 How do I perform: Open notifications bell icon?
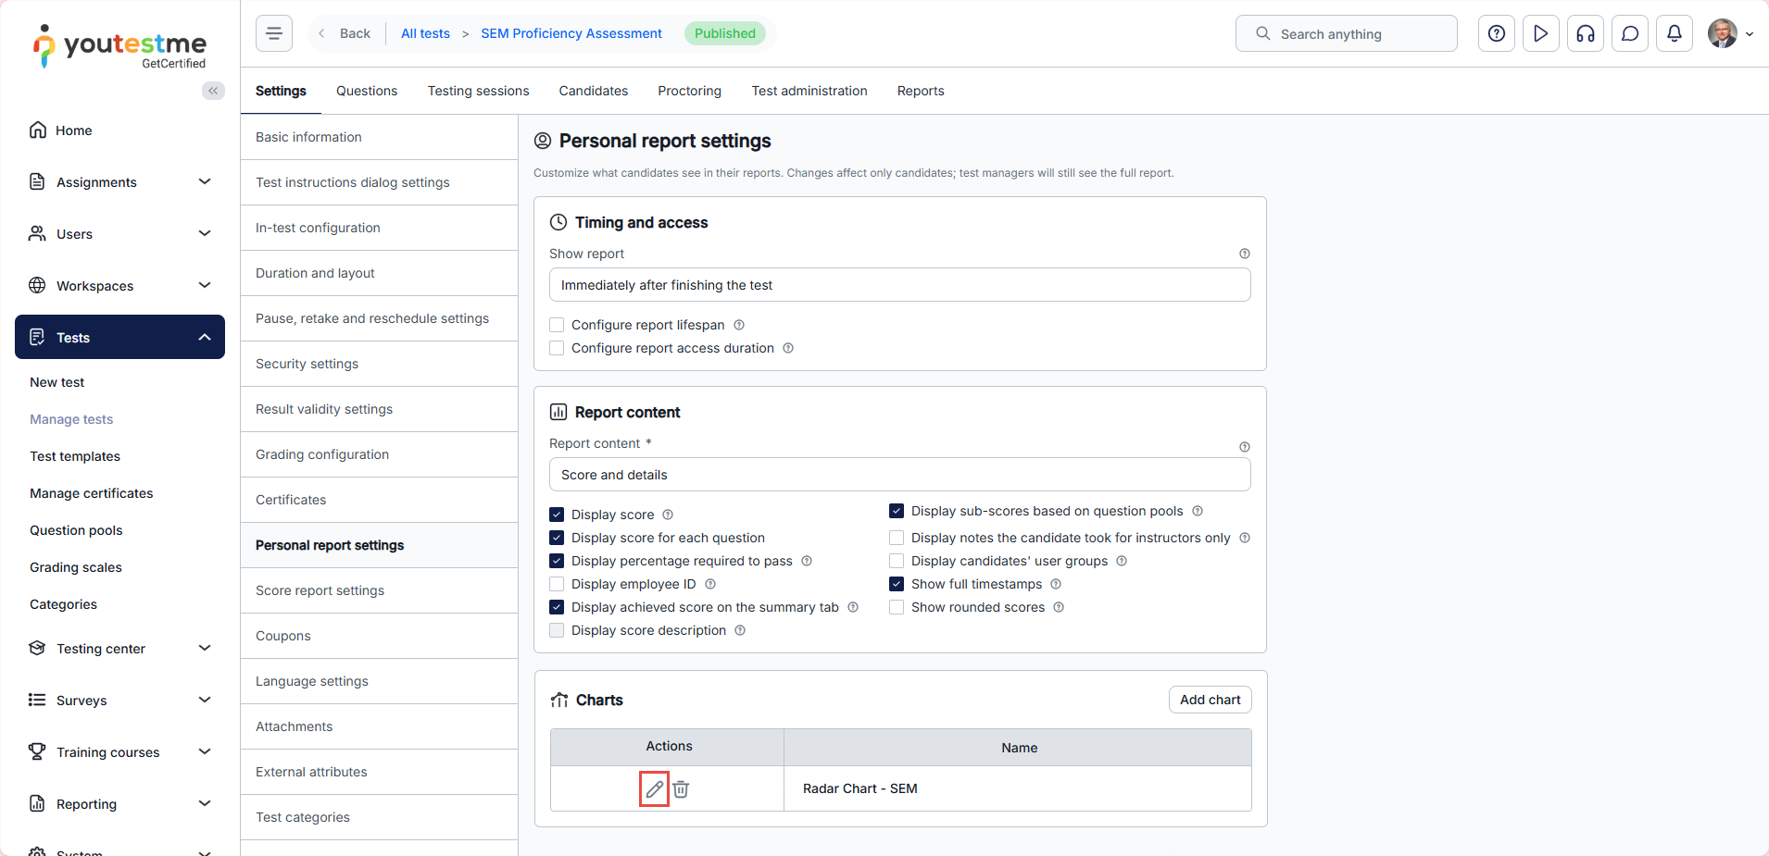click(x=1674, y=33)
